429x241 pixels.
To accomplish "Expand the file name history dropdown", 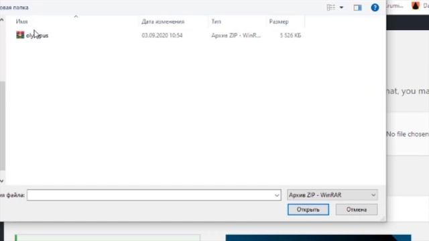I will click(x=277, y=195).
